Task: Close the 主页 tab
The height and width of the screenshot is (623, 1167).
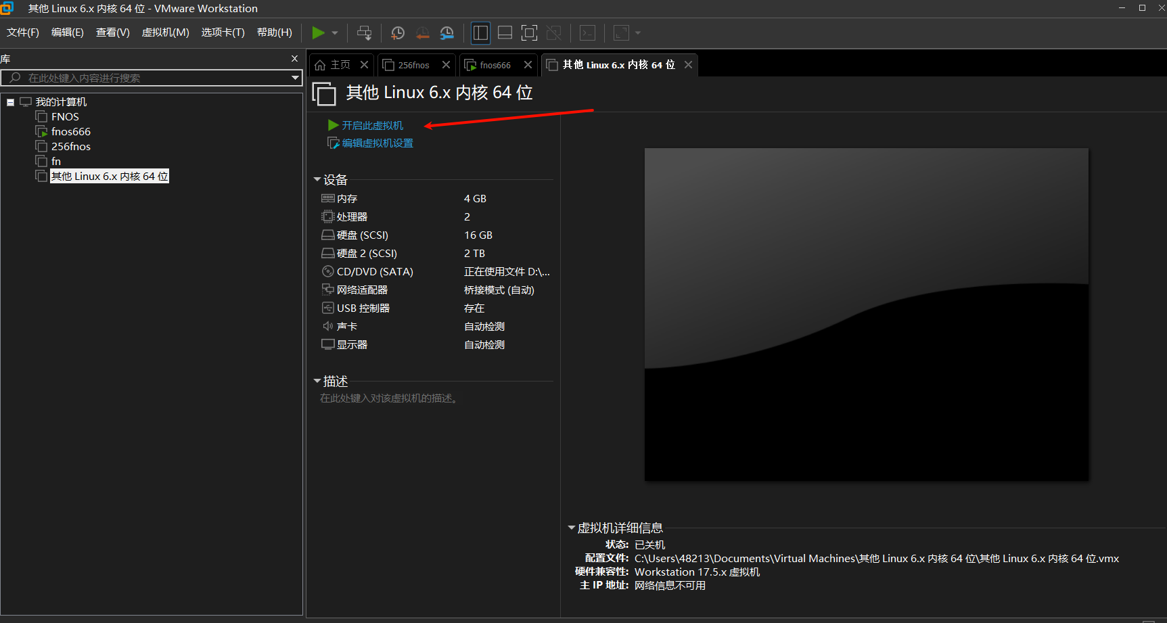Action: [x=364, y=65]
